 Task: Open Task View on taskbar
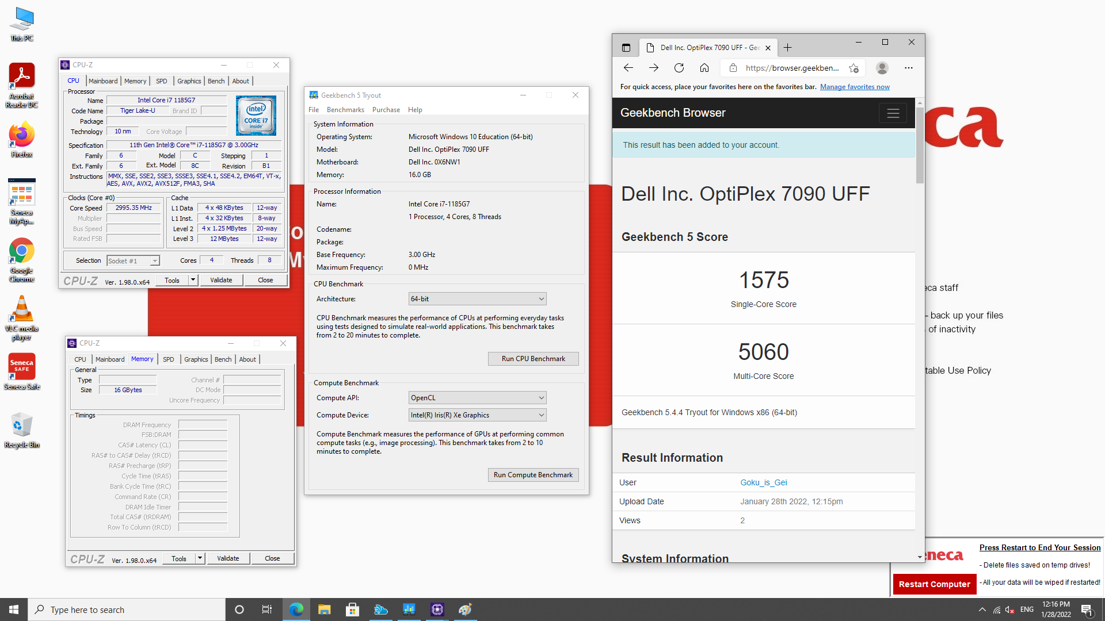(267, 609)
